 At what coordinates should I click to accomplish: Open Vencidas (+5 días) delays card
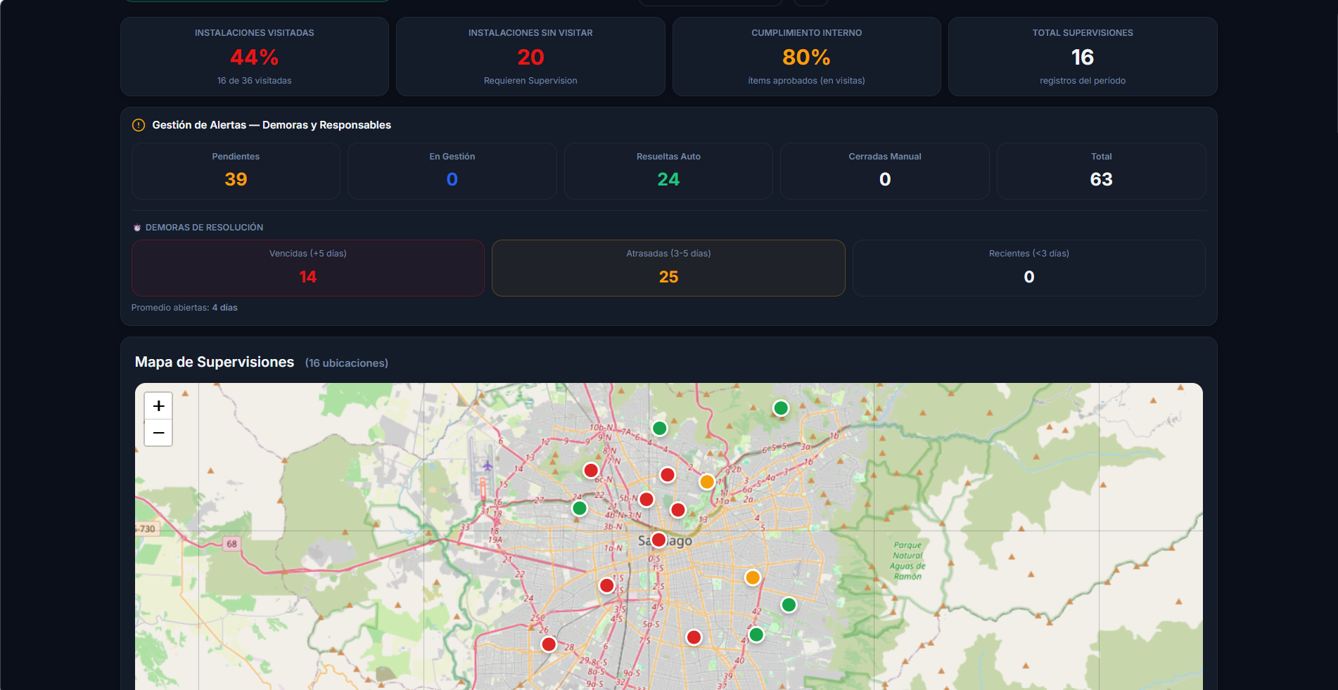coord(308,268)
